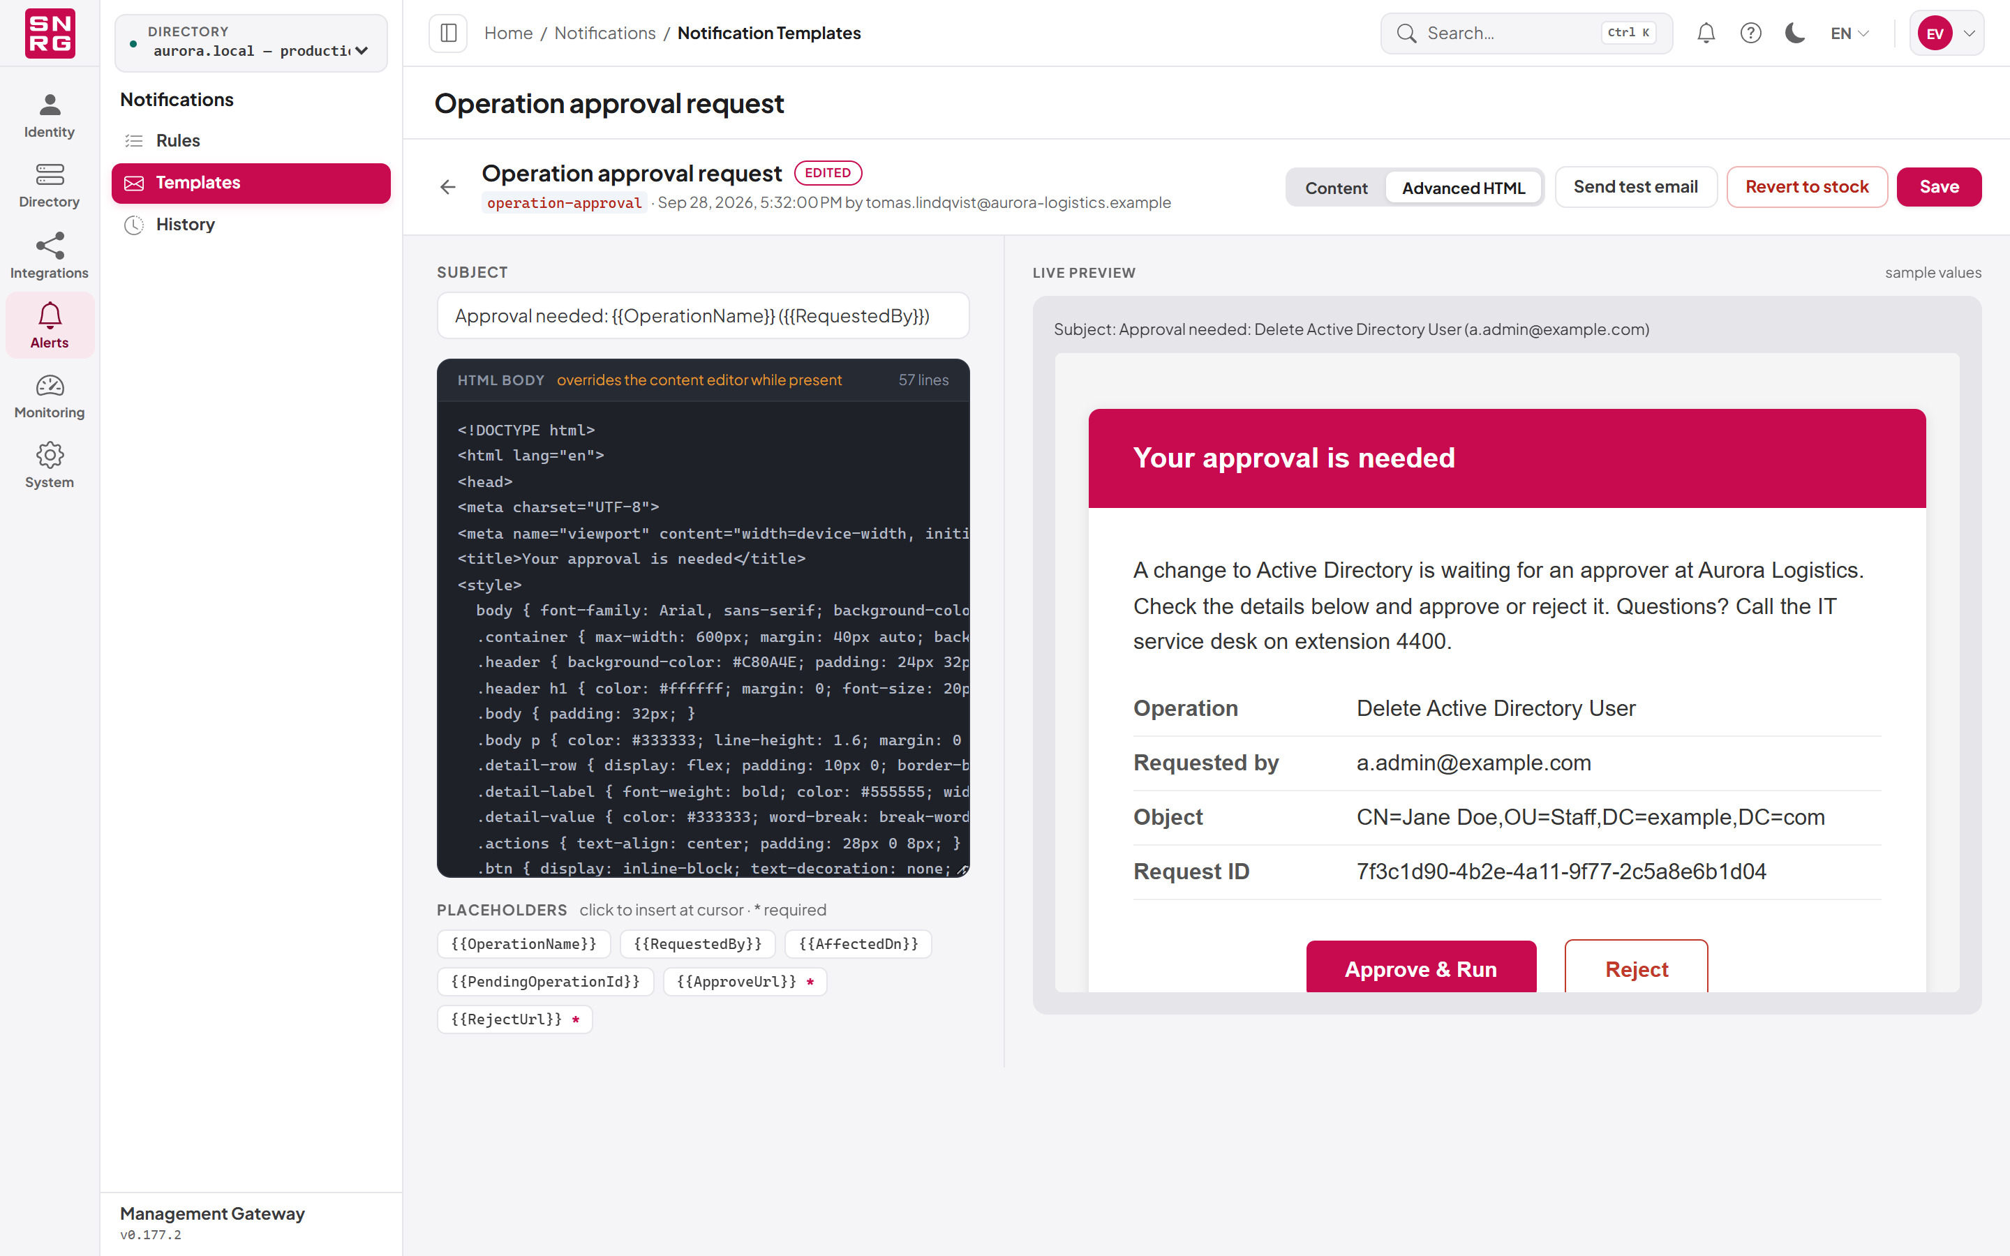This screenshot has width=2010, height=1256.
Task: Open the Alerts section
Action: [x=50, y=326]
